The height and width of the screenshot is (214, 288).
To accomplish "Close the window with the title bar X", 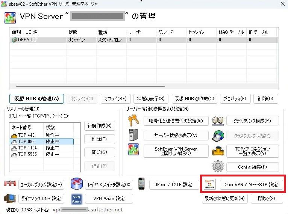I will pyautogui.click(x=283, y=4).
